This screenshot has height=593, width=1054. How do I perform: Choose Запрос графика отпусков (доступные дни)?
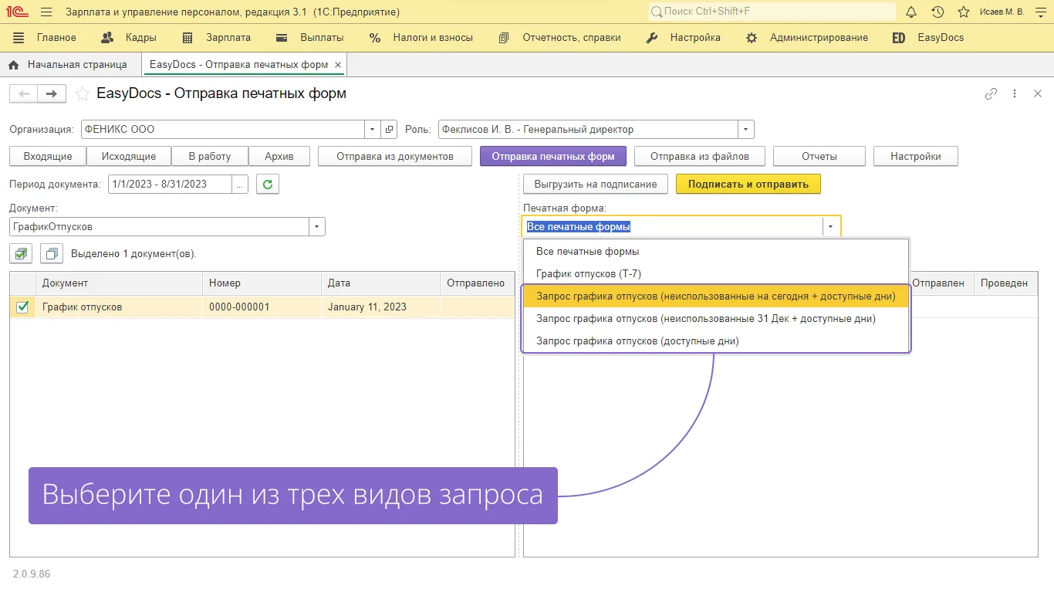637,341
